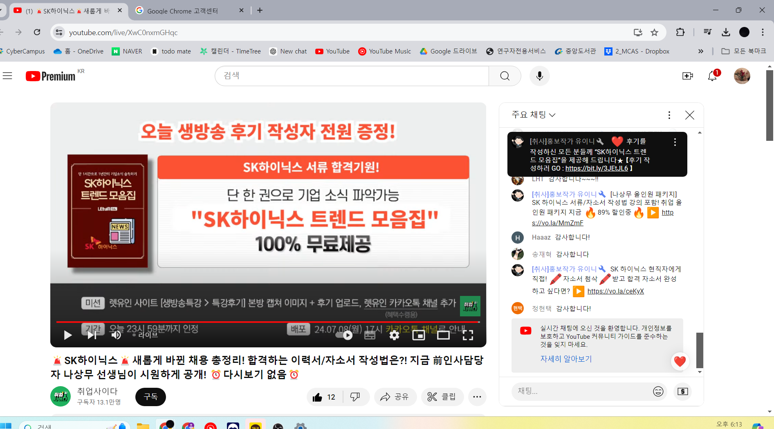
Task: Open File Explorer from taskbar
Action: point(143,425)
